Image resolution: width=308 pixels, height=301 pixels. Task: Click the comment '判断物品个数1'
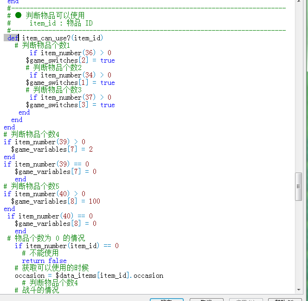[46, 45]
